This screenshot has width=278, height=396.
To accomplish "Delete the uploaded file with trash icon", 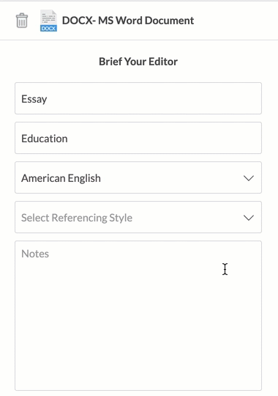I will (22, 21).
